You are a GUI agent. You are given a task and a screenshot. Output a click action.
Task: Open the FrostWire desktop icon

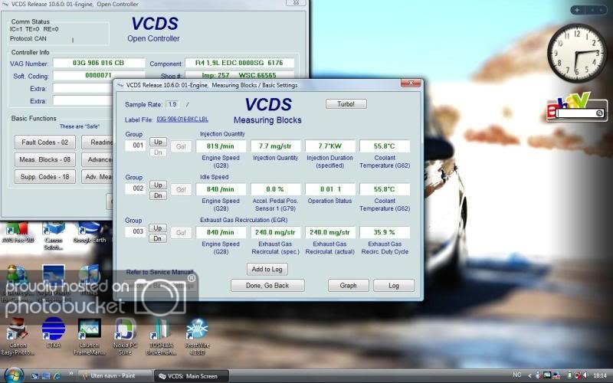[x=197, y=331]
